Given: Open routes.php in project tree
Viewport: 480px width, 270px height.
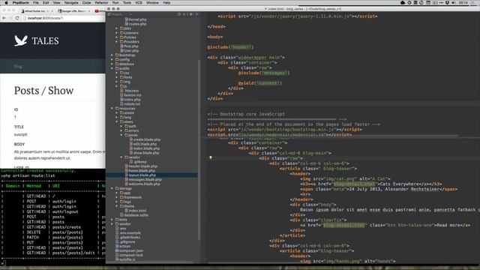Looking at the screenshot, I should [x=135, y=24].
